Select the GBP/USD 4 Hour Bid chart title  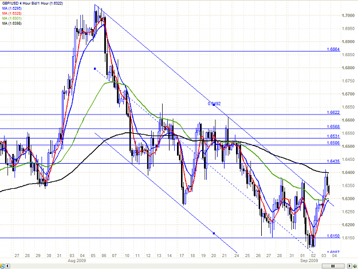(x=33, y=3)
